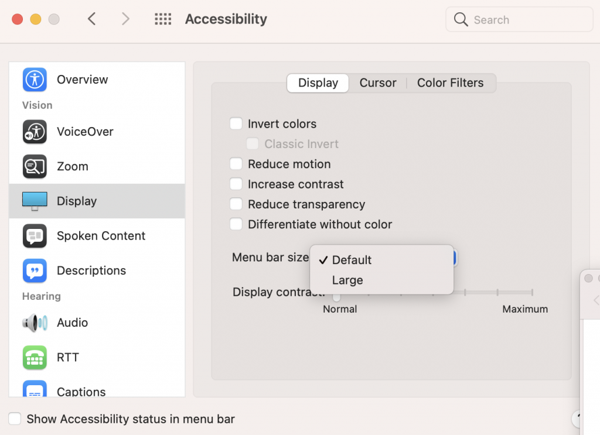Click the Audio label in sidebar
The image size is (600, 435).
72,323
